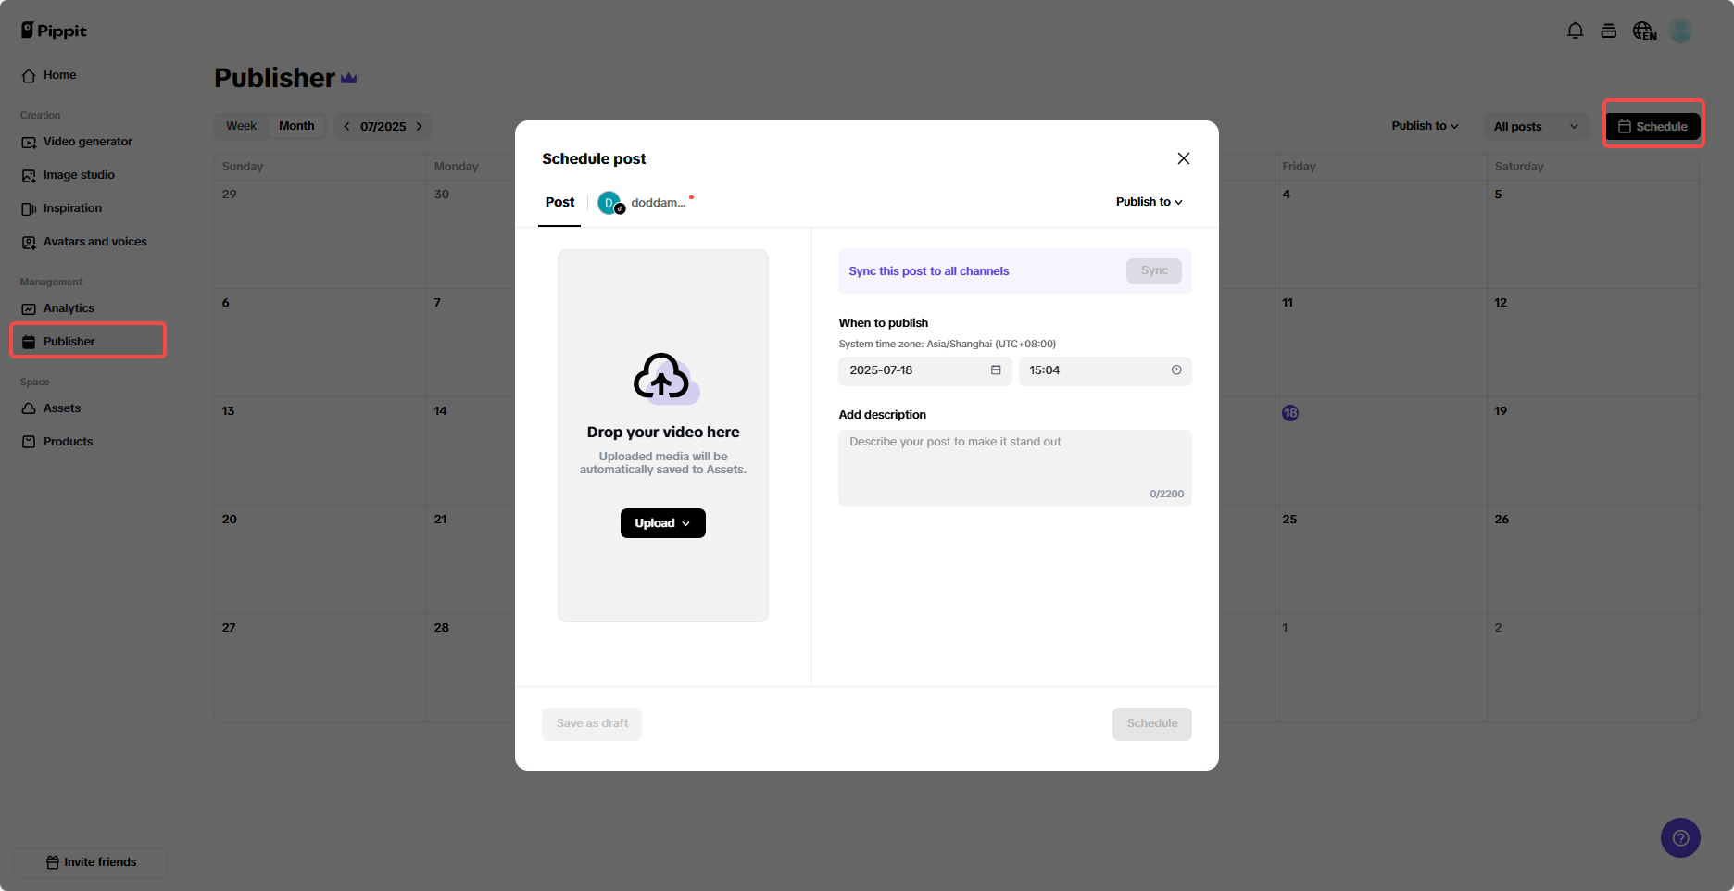1734x891 pixels.
Task: Select the Post tab in dialog
Action: [x=559, y=202]
